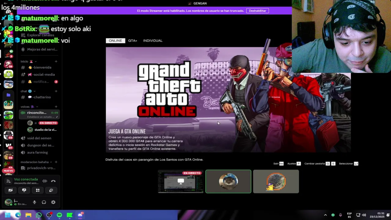Deafen audio with headphones icon

pos(44,202)
